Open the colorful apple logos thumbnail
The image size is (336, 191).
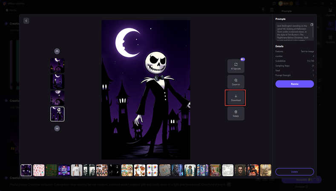point(152,170)
